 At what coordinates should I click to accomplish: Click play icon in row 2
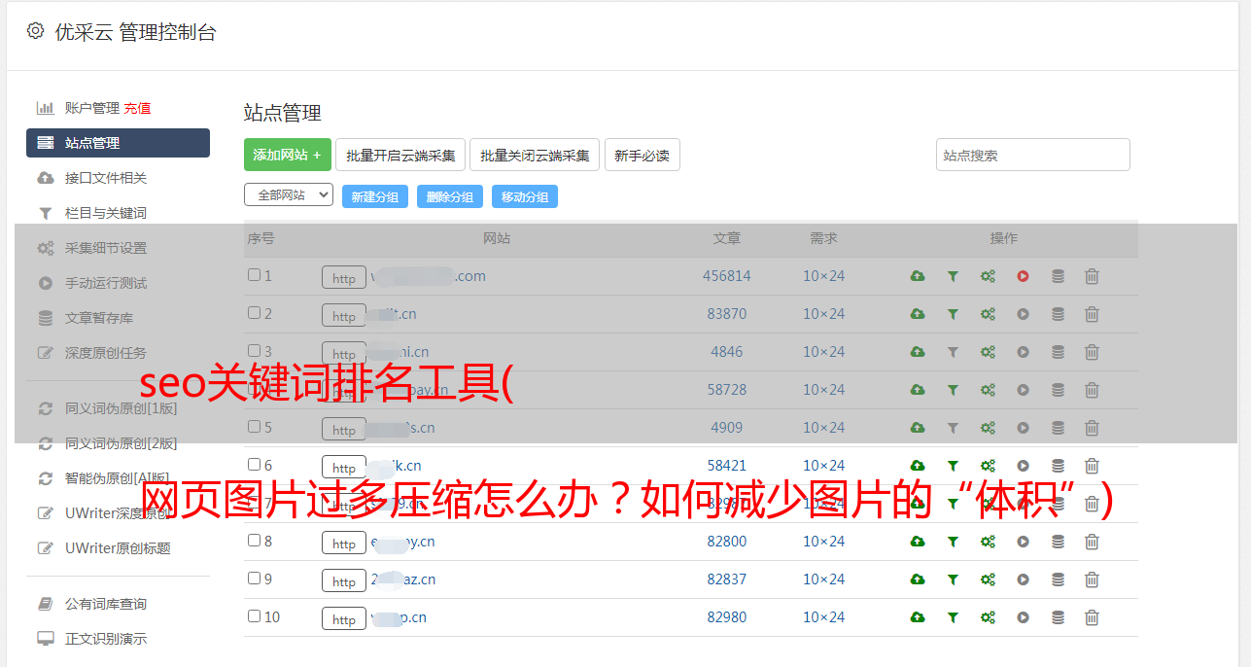pyautogui.click(x=1023, y=314)
